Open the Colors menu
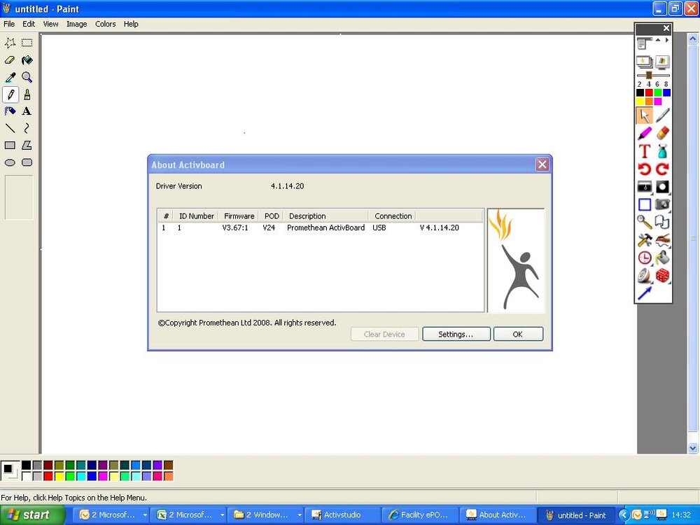 [106, 24]
